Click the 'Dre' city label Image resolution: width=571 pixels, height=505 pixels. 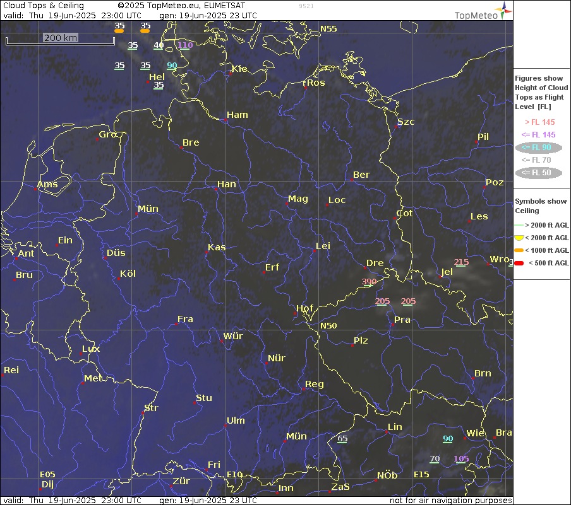[375, 263]
